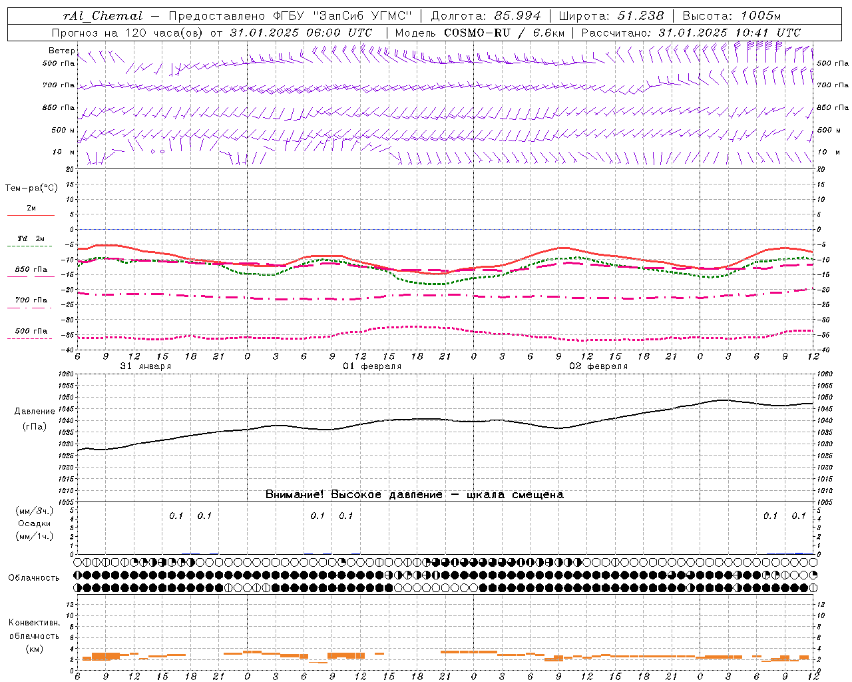Select the Высота: 1005м value
The width and height of the screenshot is (852, 682).
(732, 16)
